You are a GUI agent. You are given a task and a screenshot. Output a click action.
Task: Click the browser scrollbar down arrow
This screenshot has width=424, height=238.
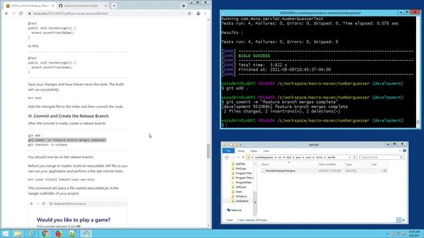pos(208,225)
